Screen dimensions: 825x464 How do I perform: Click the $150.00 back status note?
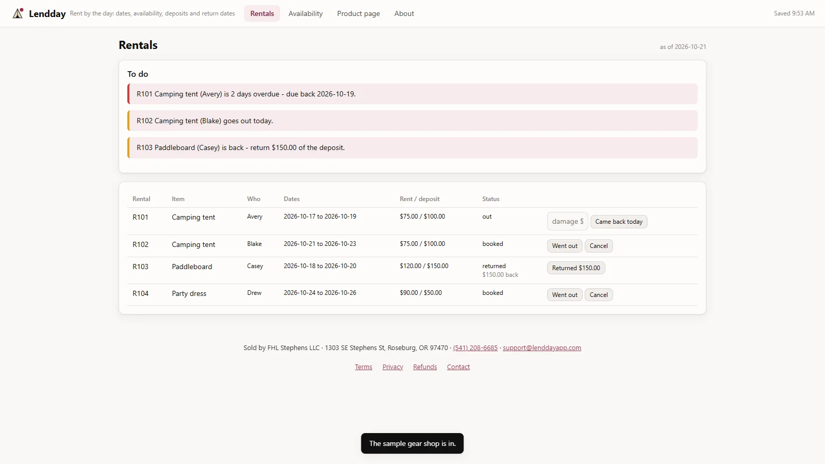click(x=500, y=275)
